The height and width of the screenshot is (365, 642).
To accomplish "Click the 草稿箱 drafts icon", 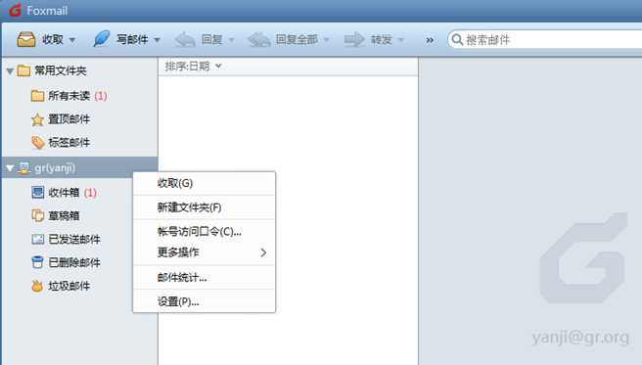I will click(x=37, y=215).
